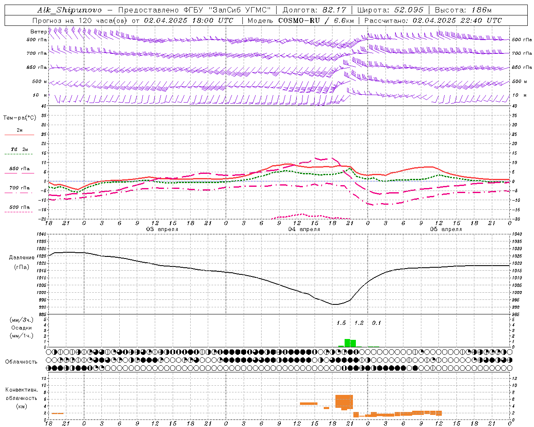This screenshot has height=427, width=534.
Task: Click the precipitation amount 1.5
Action: coord(341,323)
